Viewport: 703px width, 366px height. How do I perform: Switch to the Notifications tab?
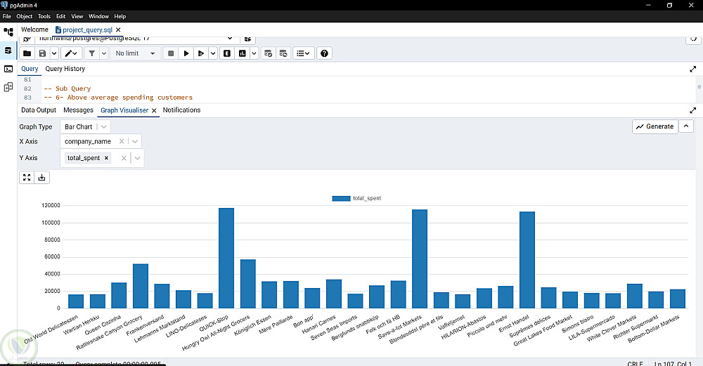181,110
